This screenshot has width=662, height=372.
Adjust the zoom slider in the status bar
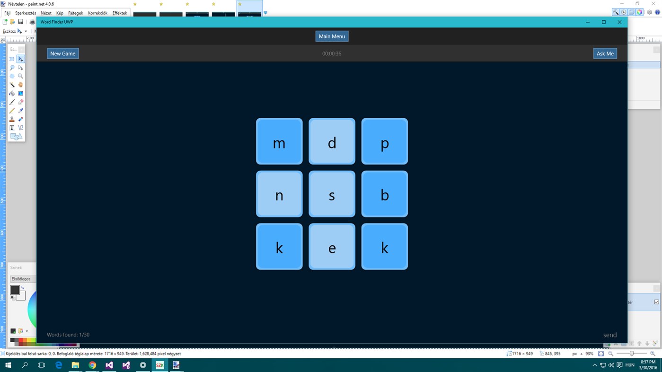tap(632, 353)
